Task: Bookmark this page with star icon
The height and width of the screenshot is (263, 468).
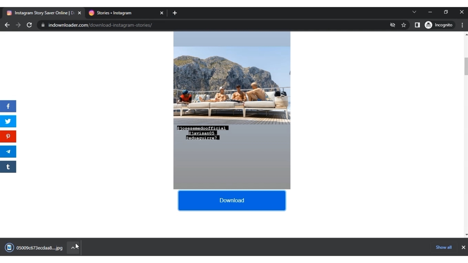Action: 404,25
